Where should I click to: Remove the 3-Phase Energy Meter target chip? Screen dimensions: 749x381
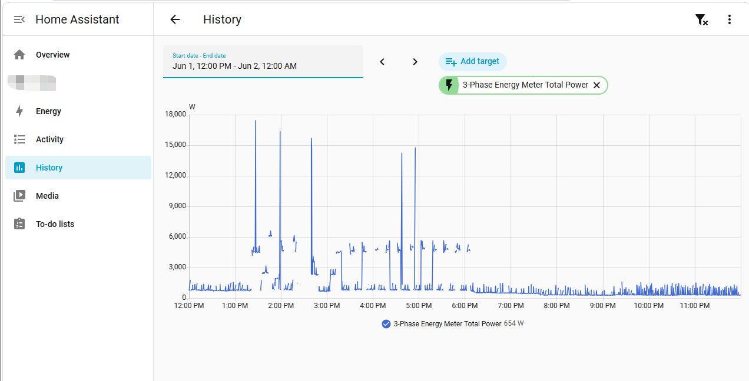[x=596, y=85]
